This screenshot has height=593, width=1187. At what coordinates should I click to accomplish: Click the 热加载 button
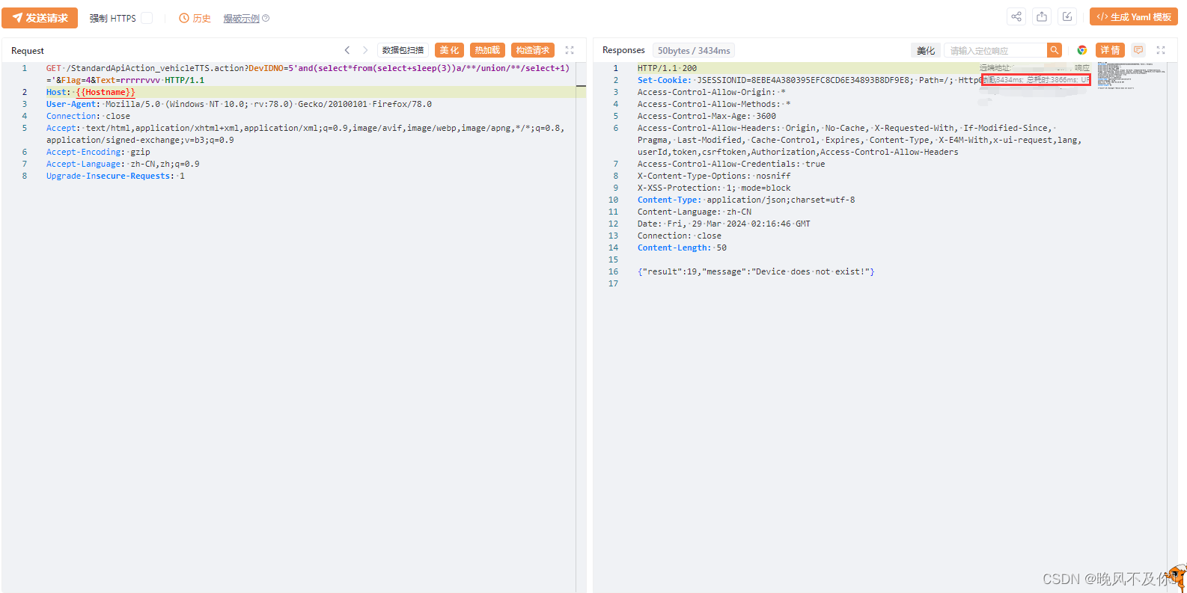click(x=487, y=50)
